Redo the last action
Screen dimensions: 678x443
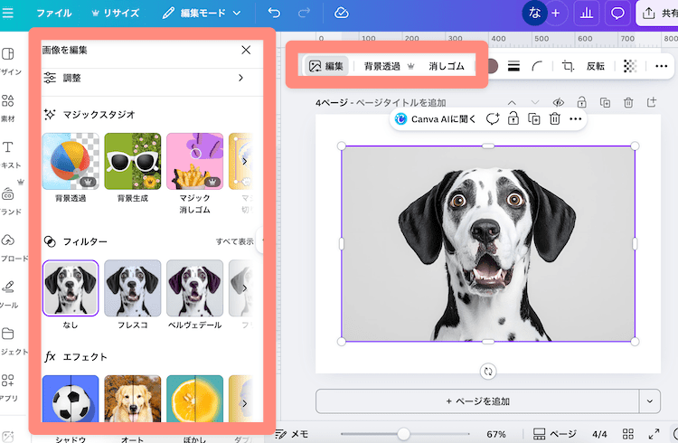coord(304,13)
